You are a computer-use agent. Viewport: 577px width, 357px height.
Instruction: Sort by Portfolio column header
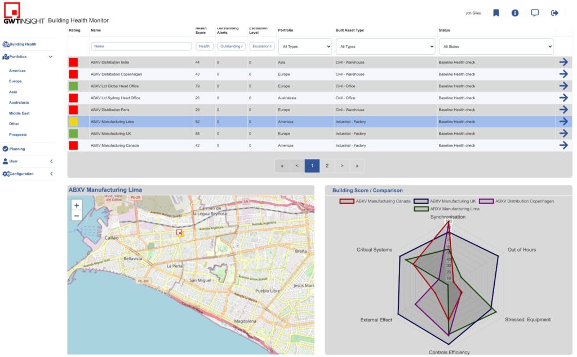tap(286, 30)
